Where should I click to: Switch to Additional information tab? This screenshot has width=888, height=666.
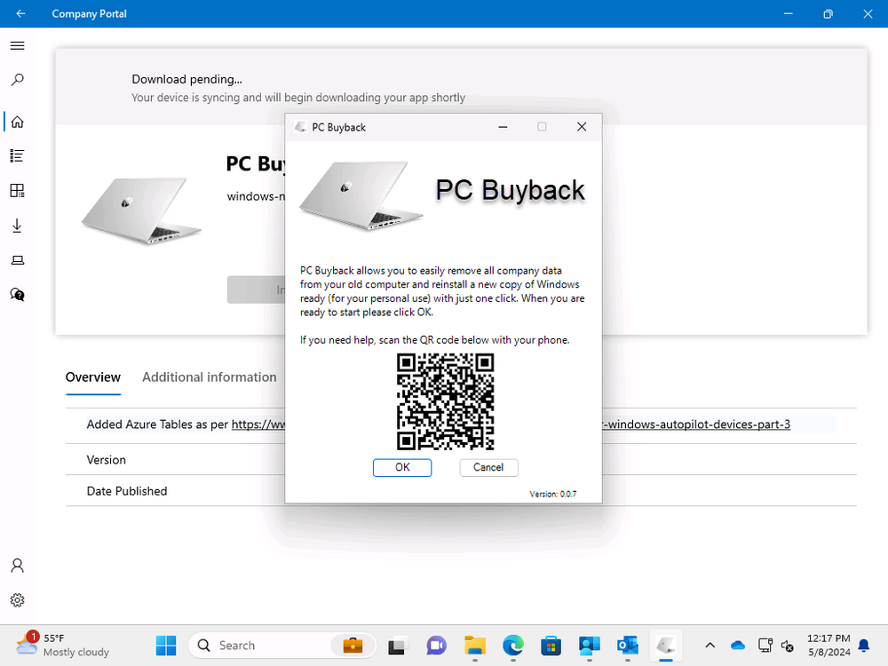(210, 377)
